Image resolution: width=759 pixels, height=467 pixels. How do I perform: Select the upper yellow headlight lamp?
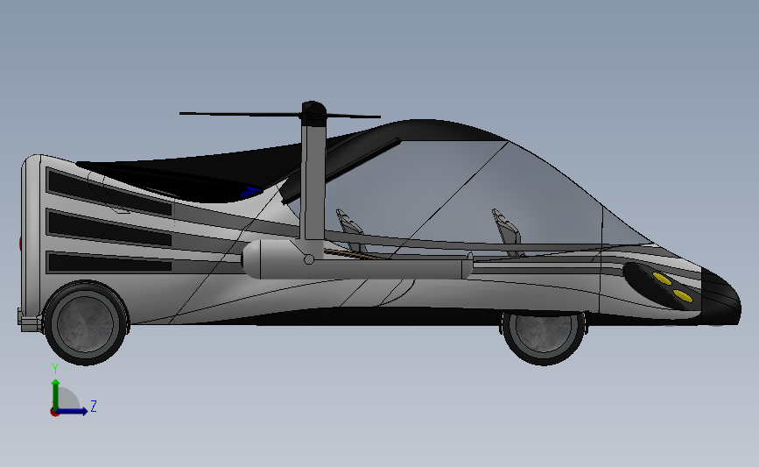[662, 279]
